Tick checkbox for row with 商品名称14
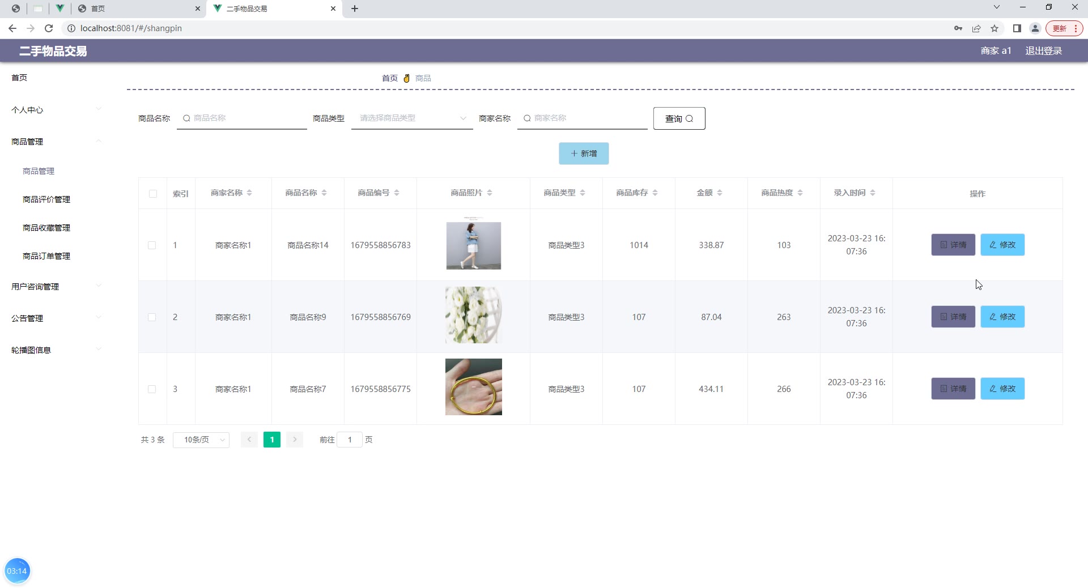 point(152,245)
